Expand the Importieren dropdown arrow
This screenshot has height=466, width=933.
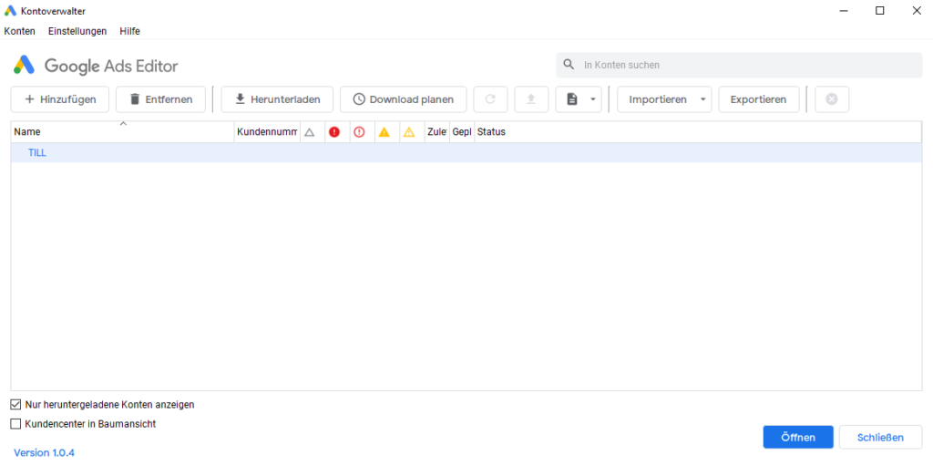point(702,99)
